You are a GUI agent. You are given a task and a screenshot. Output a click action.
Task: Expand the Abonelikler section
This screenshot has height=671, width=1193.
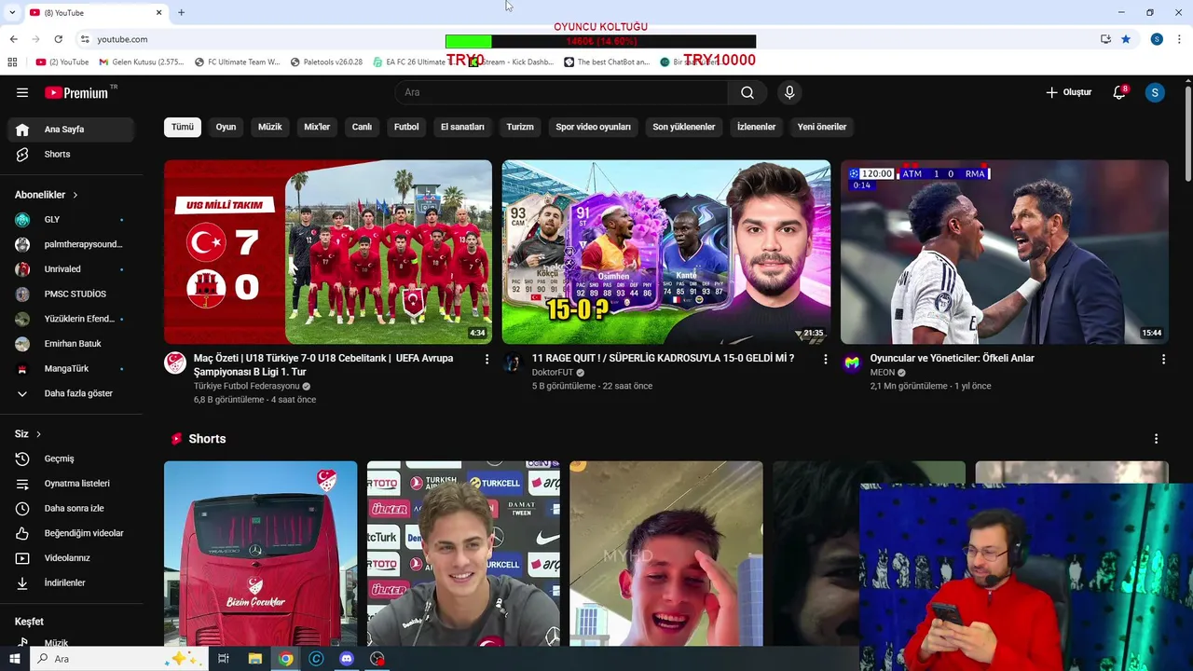pyautogui.click(x=47, y=195)
